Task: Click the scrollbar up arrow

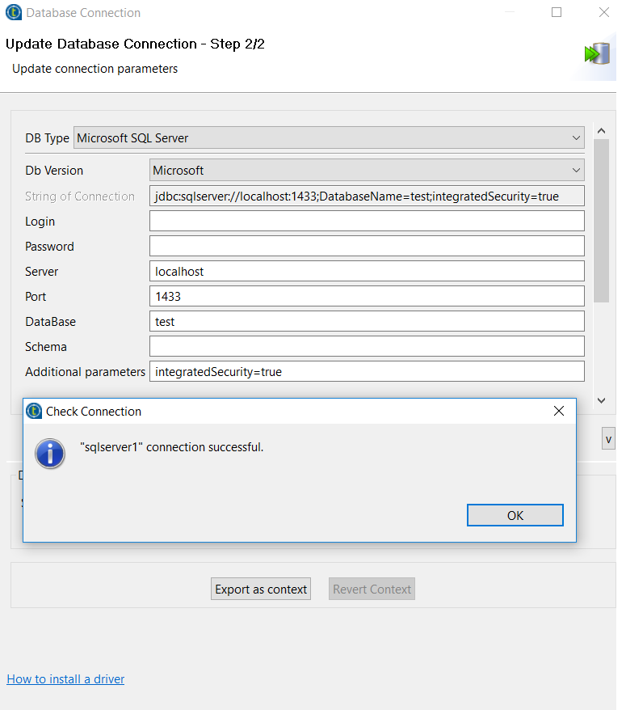Action: [600, 130]
